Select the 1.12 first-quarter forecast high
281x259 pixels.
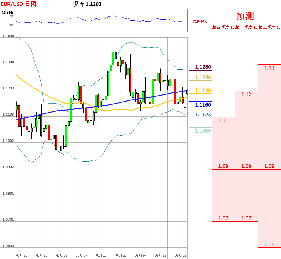click(x=246, y=94)
